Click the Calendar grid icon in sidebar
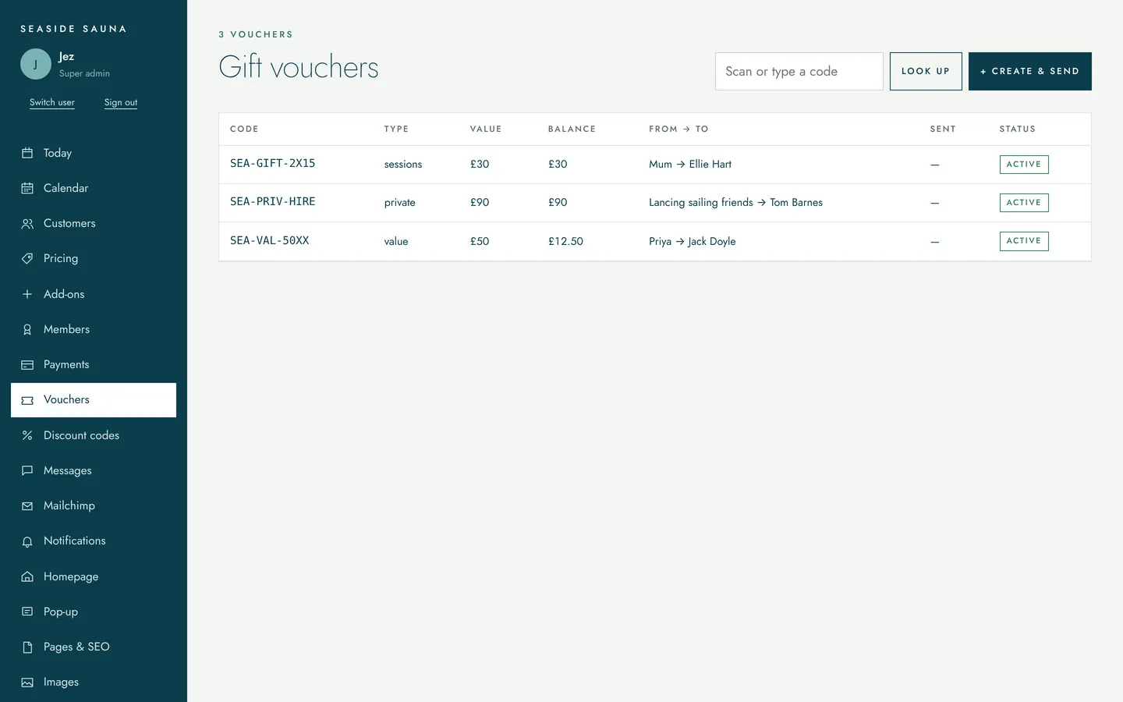This screenshot has height=702, width=1123. pos(27,188)
